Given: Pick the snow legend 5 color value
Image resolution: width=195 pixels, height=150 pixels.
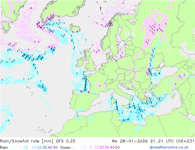Looking at the screenshot, I should pyautogui.click(x=91, y=148).
